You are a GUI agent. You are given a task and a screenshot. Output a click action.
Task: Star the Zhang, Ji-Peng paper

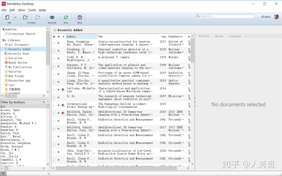[54, 74]
